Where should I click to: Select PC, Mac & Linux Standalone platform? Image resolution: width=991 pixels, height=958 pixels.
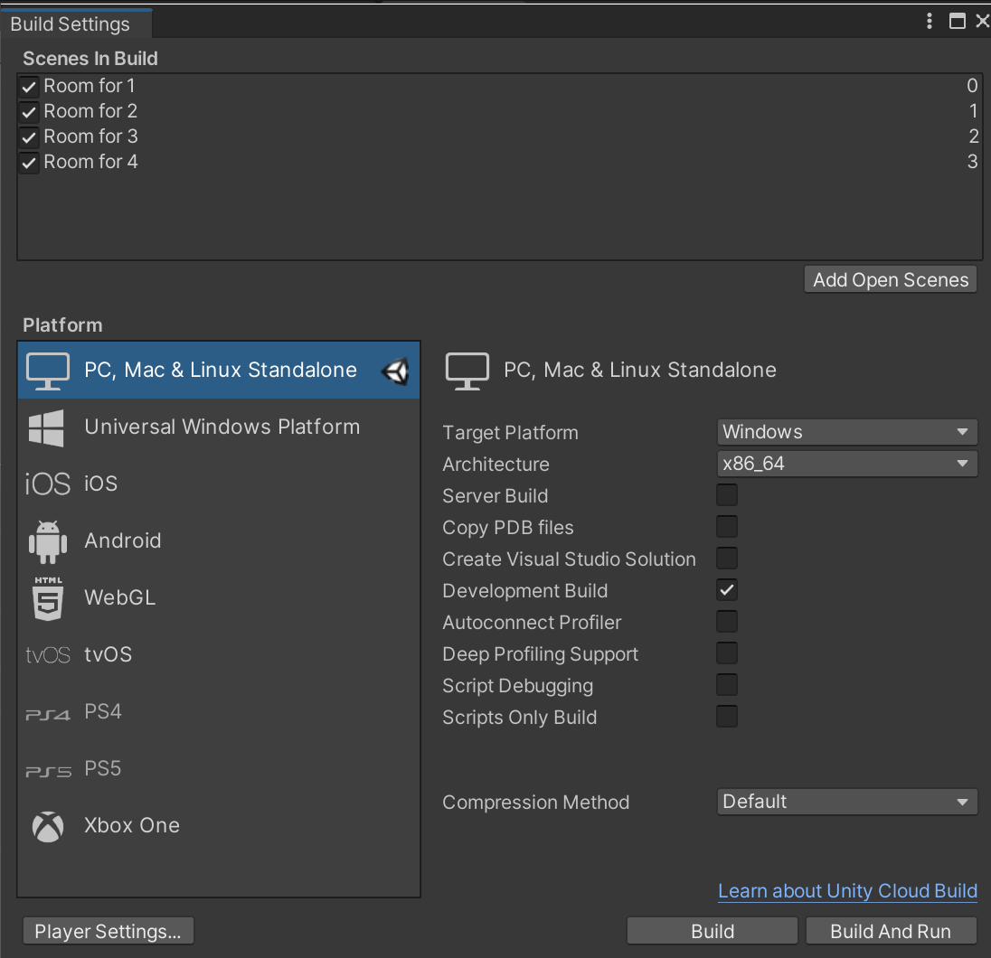coord(219,371)
